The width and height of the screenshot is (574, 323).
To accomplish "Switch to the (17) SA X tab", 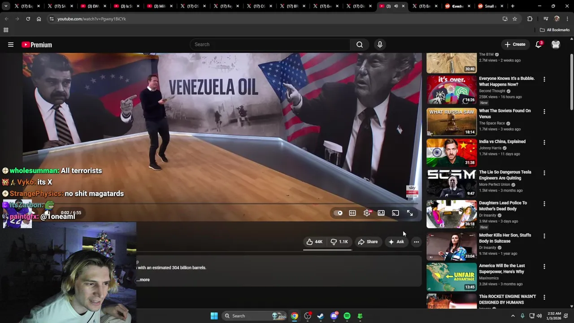I will click(60, 6).
